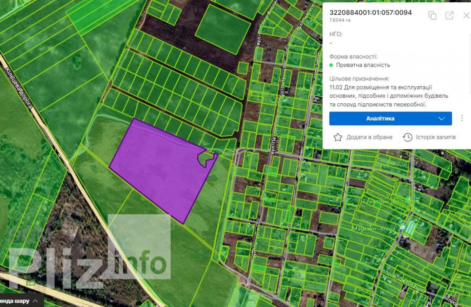Copy the cadastral number with copy icon

tap(432, 16)
